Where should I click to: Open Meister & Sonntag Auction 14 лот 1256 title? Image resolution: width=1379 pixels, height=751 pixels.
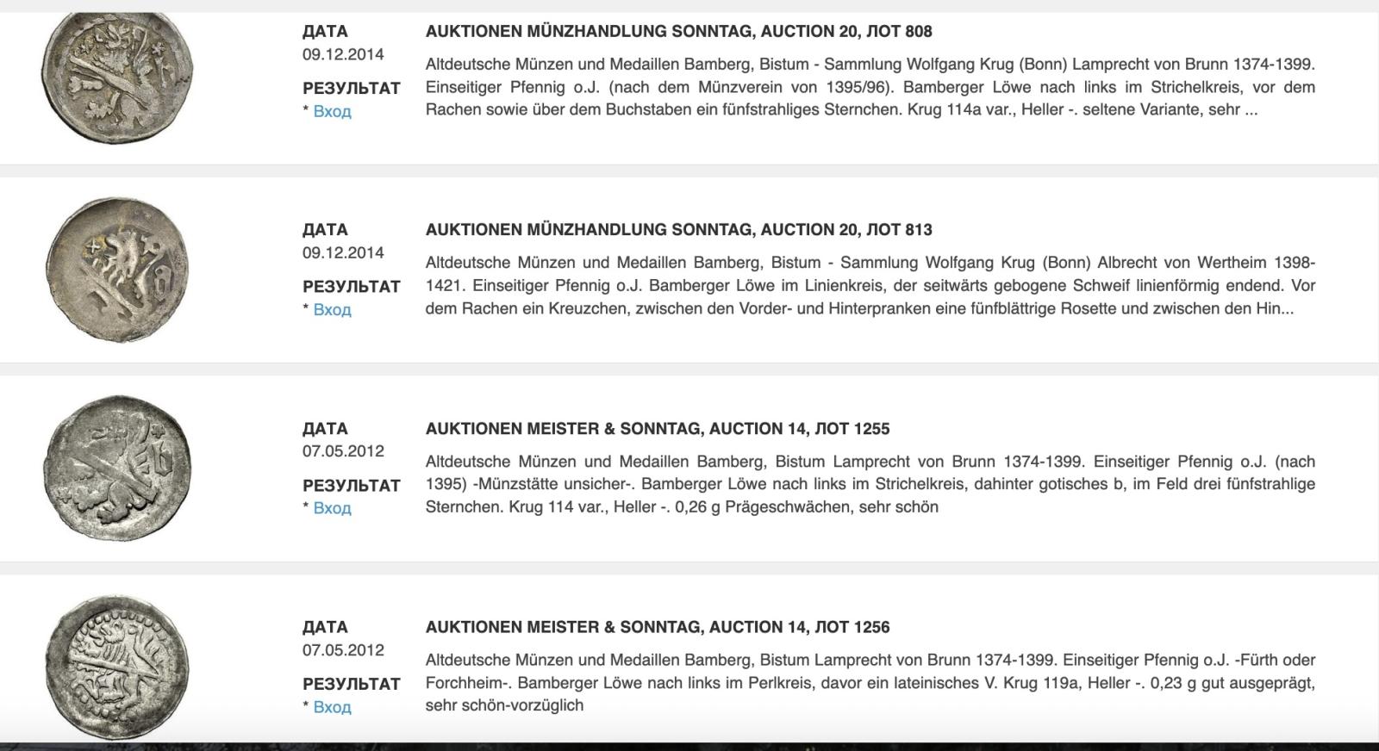pyautogui.click(x=658, y=627)
